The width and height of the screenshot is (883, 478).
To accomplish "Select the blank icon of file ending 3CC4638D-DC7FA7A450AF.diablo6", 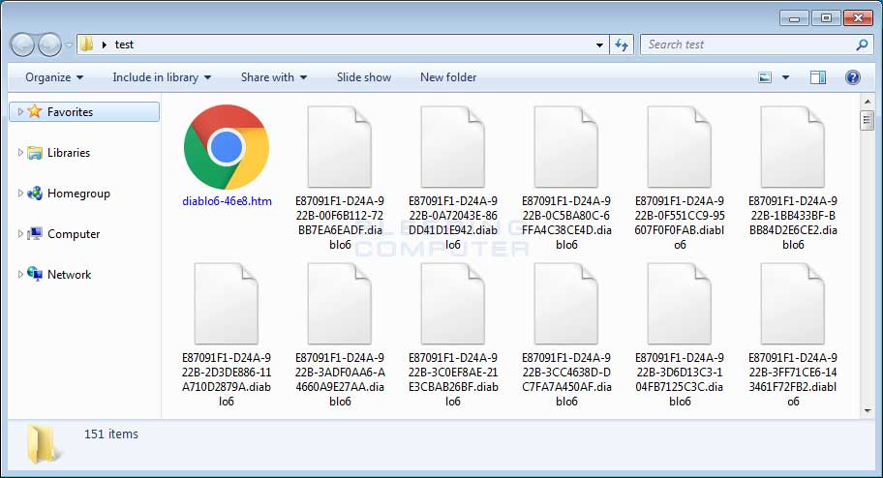I will (566, 304).
